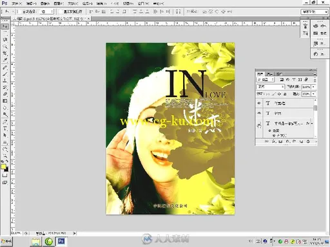The image size is (330, 247).
Task: Enable Show Transform Controls checkbox
Action: coord(61,12)
